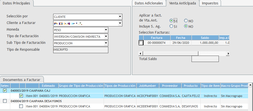
Task: Open the Venta Anticipada tab
Action: (182, 3)
